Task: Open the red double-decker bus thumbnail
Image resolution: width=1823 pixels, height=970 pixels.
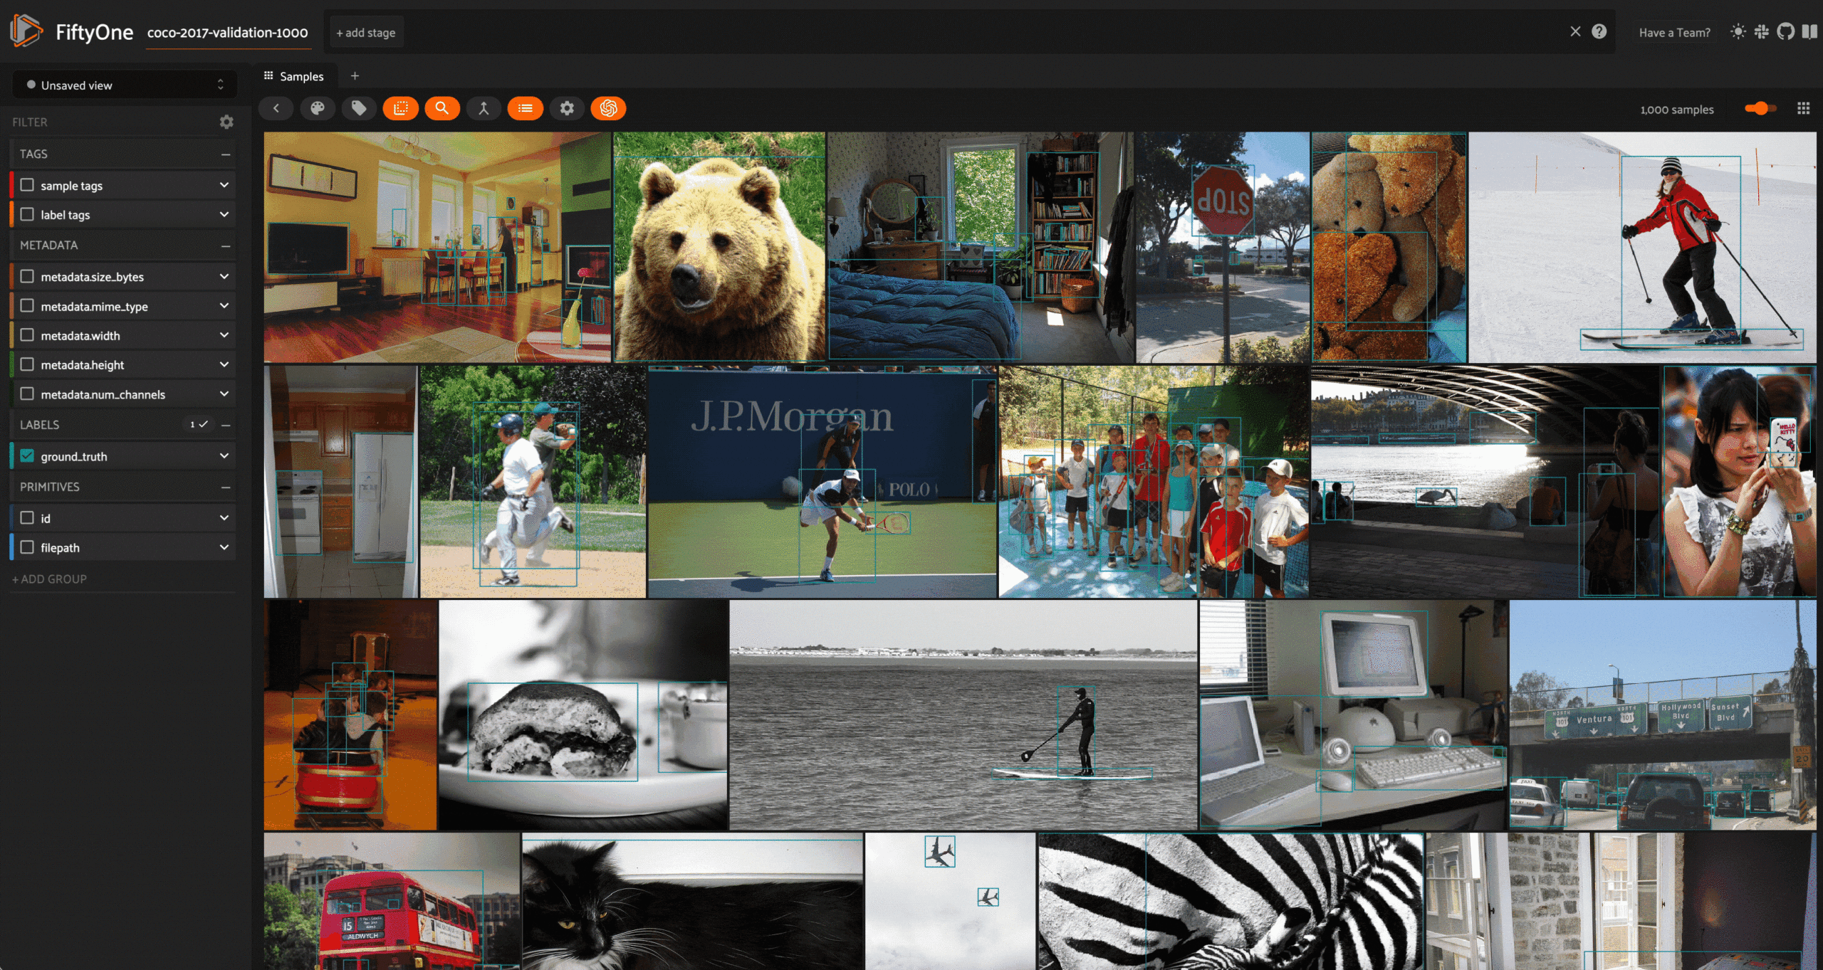Action: pos(392,902)
